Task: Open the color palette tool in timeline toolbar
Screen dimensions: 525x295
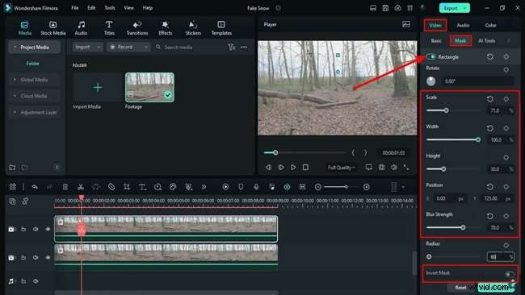Action: tap(173, 187)
